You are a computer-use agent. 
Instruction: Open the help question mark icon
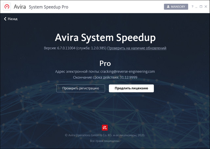click(x=192, y=7)
